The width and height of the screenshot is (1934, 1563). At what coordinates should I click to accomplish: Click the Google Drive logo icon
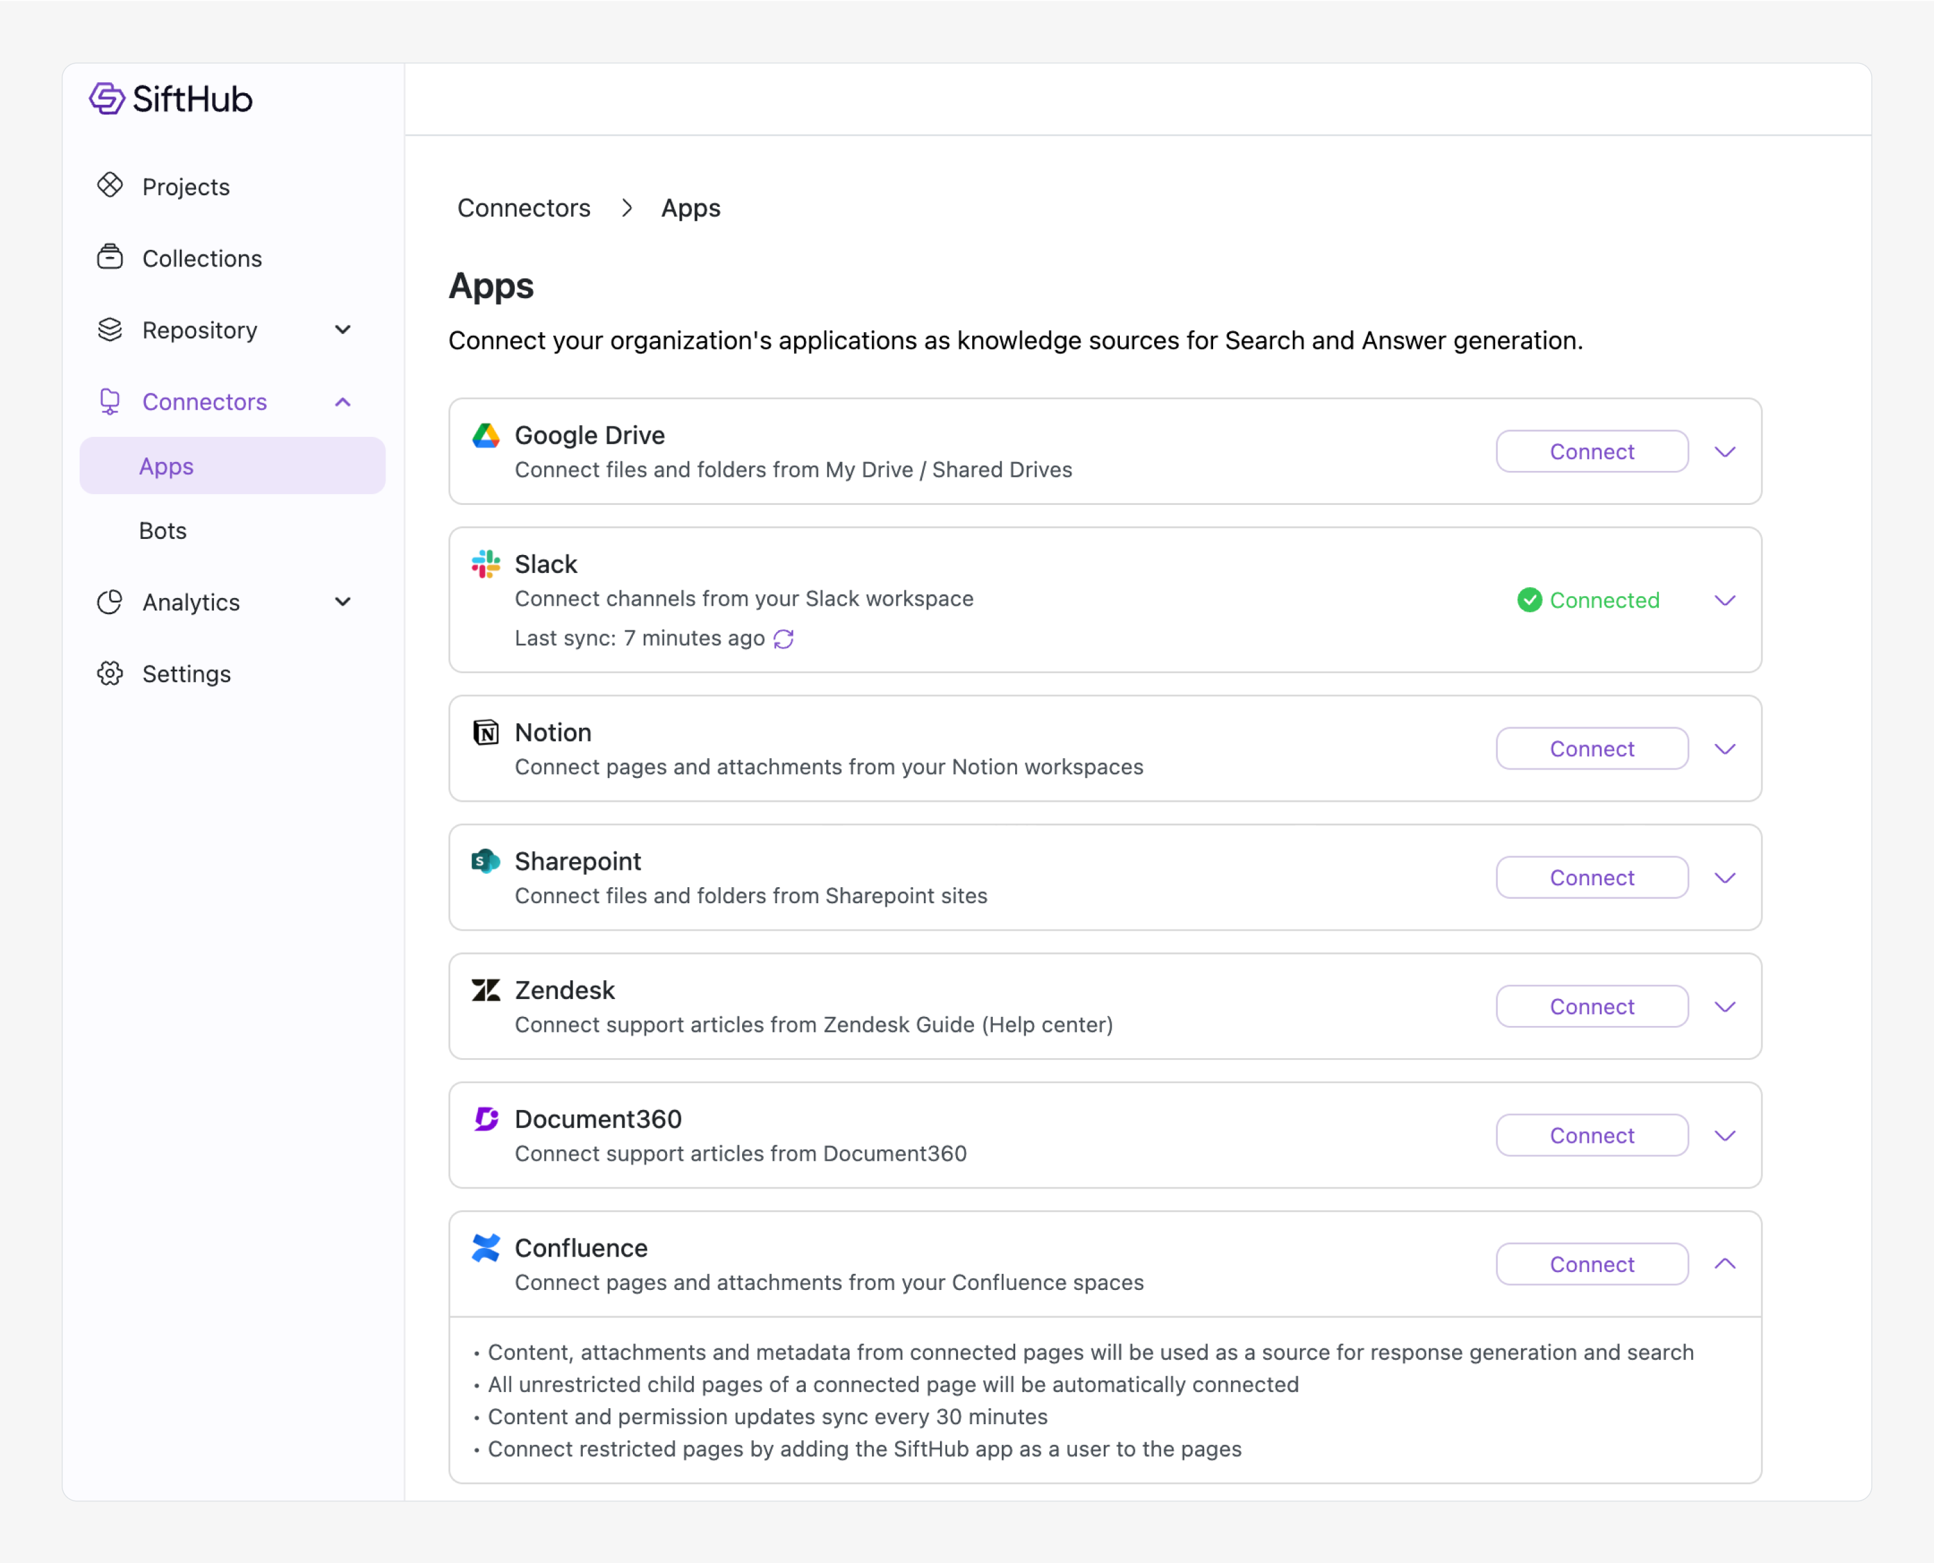click(486, 436)
